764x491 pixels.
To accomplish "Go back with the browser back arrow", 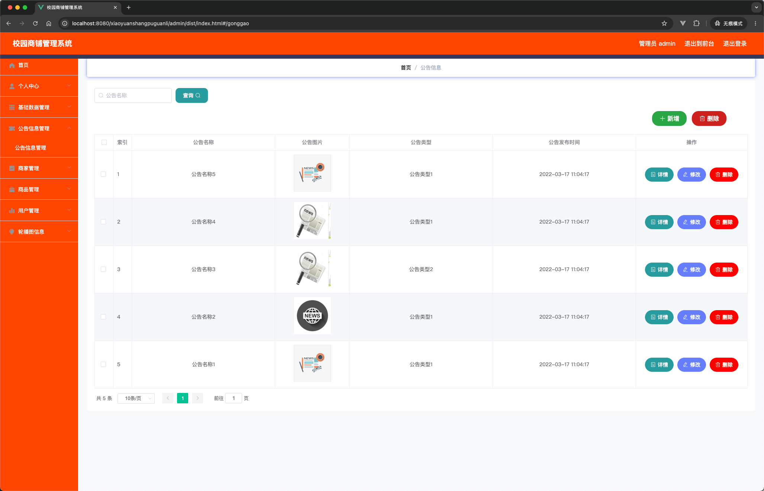I will [x=9, y=23].
